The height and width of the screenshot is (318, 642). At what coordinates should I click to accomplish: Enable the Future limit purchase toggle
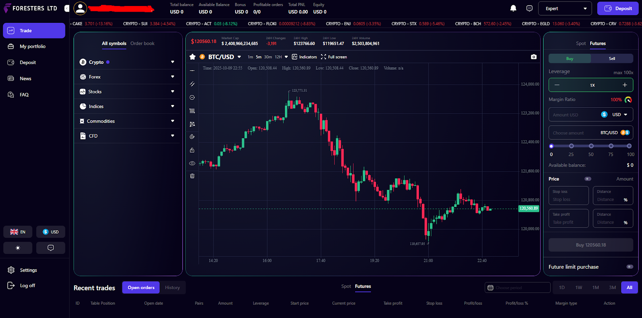pyautogui.click(x=630, y=267)
